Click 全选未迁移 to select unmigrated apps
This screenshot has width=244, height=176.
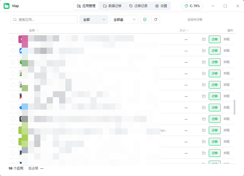pos(195,19)
